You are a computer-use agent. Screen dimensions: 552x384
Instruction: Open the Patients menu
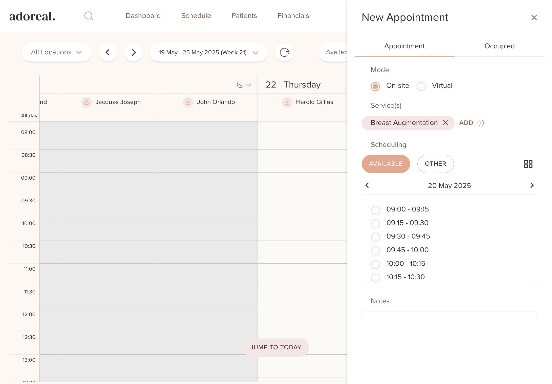(x=244, y=16)
